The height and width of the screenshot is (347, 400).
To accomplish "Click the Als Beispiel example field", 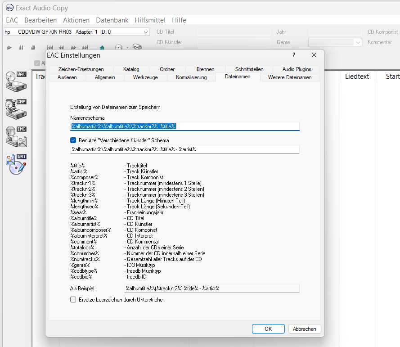I will (x=212, y=288).
